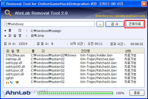Sort by 파 일 명 column header
Screen dimensions: 148x99
click(x=16, y=51)
